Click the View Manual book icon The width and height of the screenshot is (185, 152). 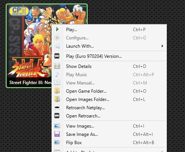click(x=57, y=83)
